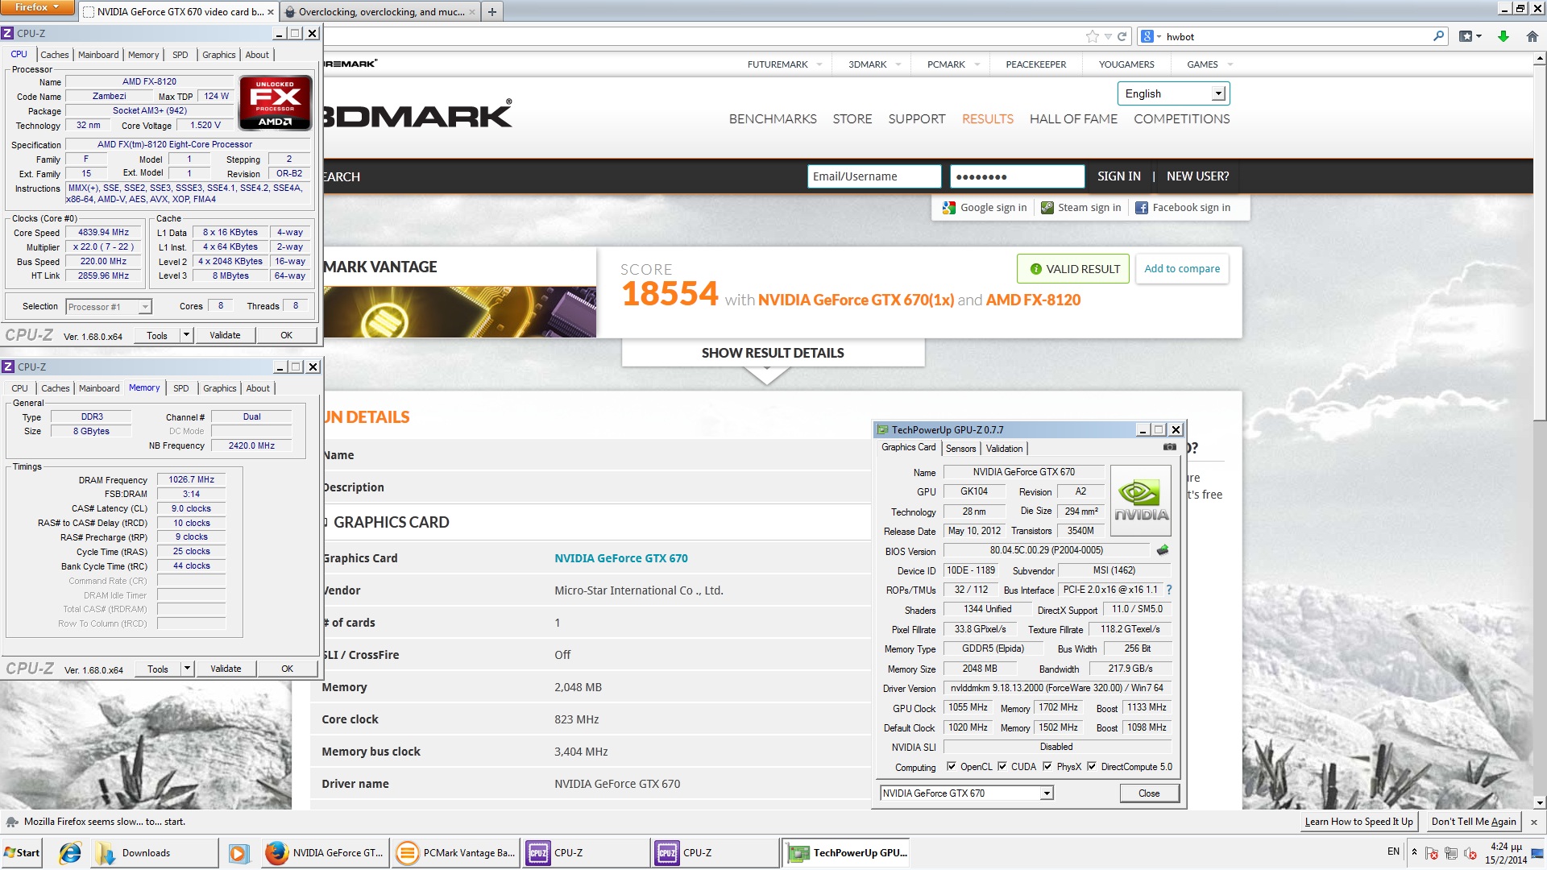Expand the FUTUREMARK menu arrow

[819, 64]
